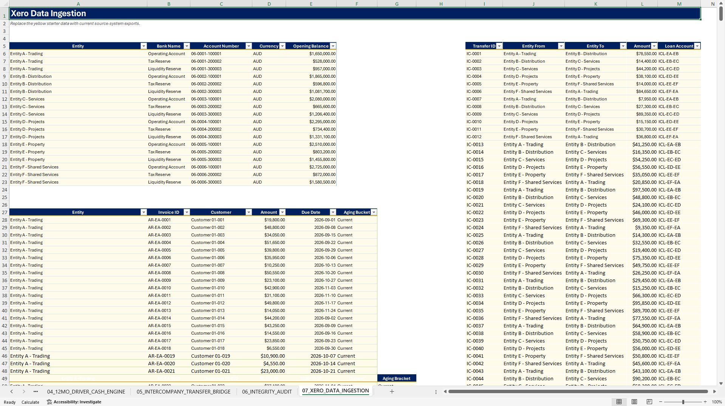Click horizontal scrollbar right arrow
The image size is (725, 406).
click(714, 392)
